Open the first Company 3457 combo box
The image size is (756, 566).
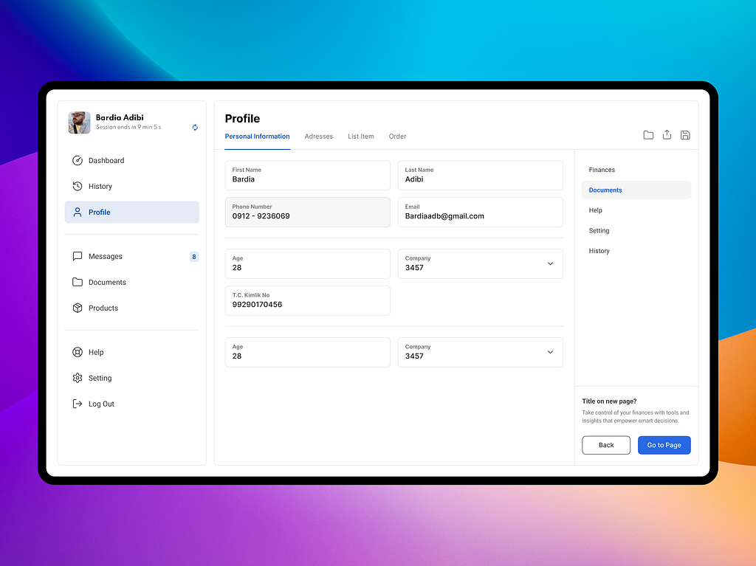click(480, 263)
